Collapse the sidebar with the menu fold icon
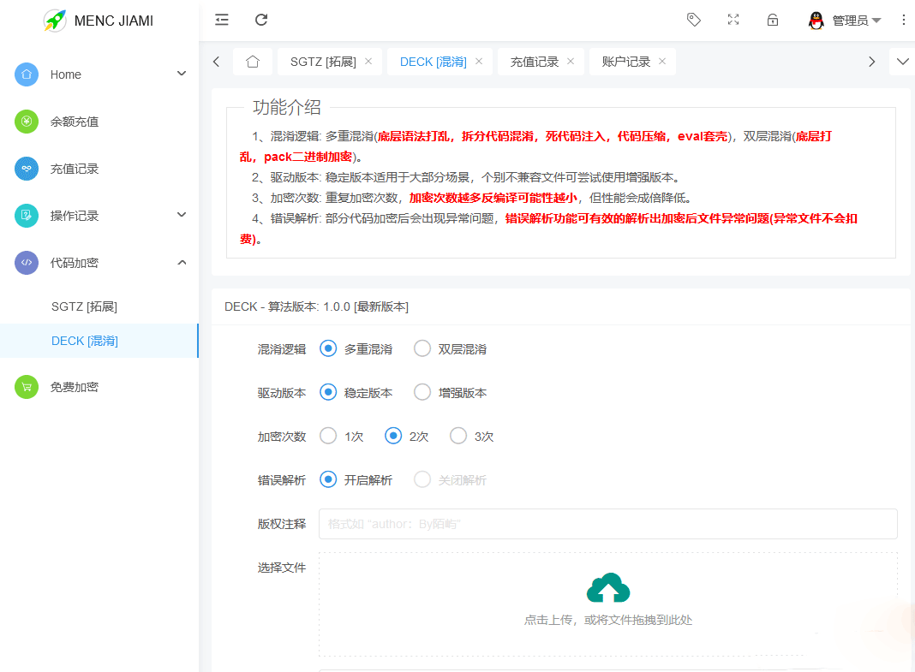 click(x=222, y=20)
